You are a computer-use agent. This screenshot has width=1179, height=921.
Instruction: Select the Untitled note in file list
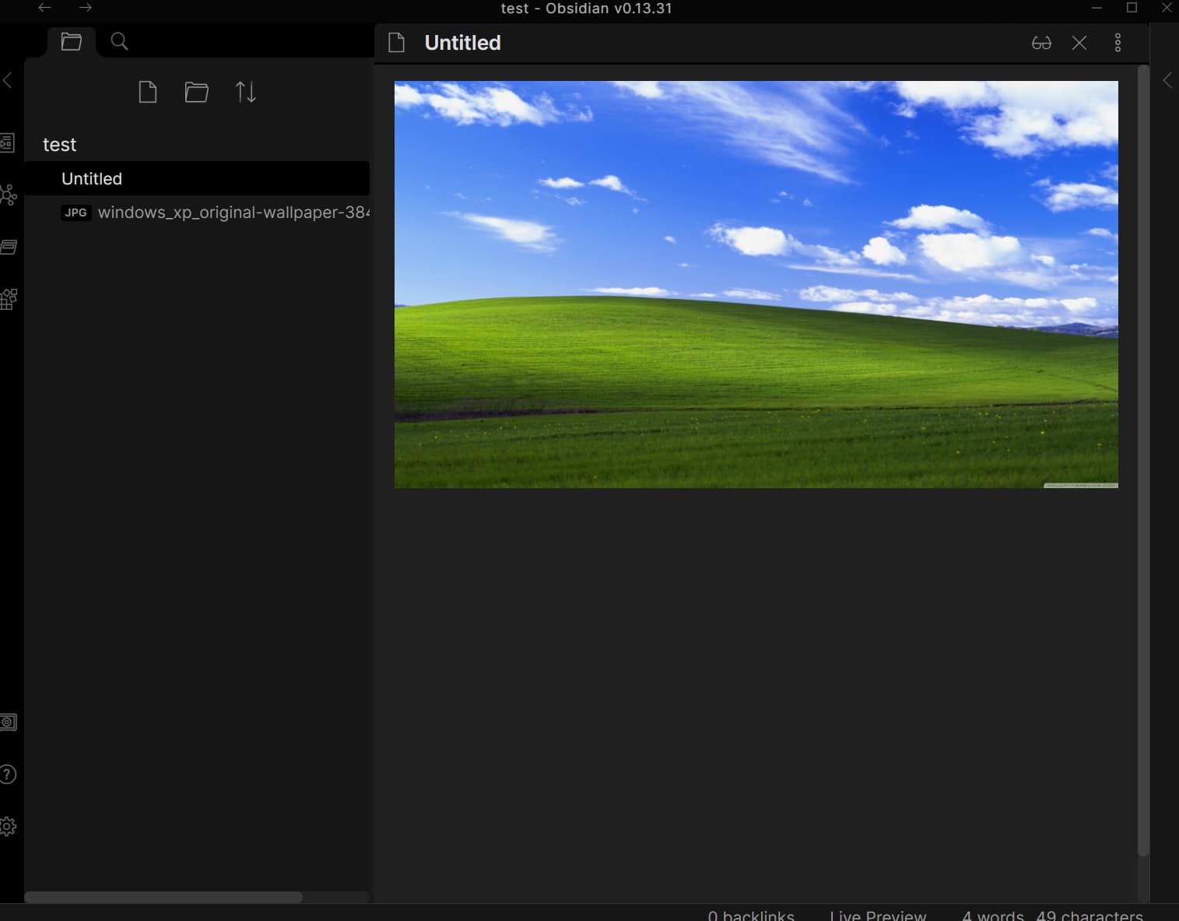coord(198,178)
